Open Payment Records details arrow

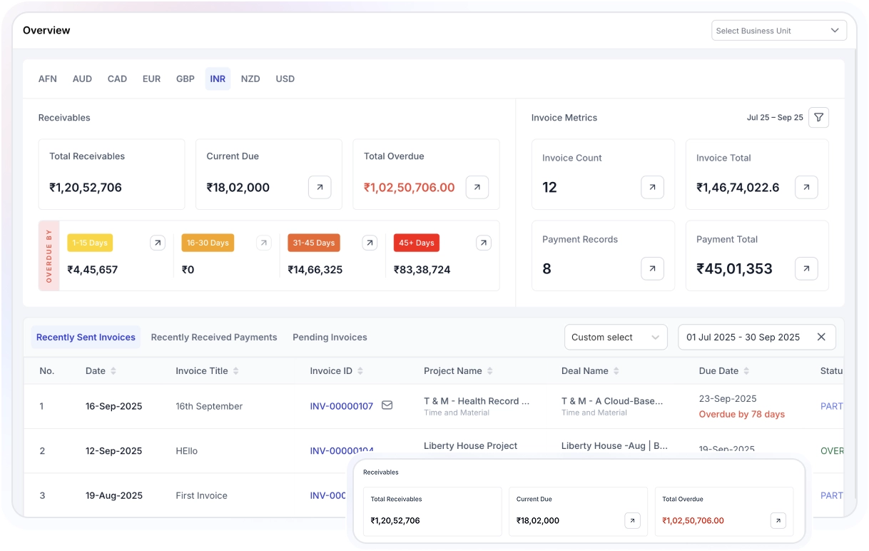652,268
